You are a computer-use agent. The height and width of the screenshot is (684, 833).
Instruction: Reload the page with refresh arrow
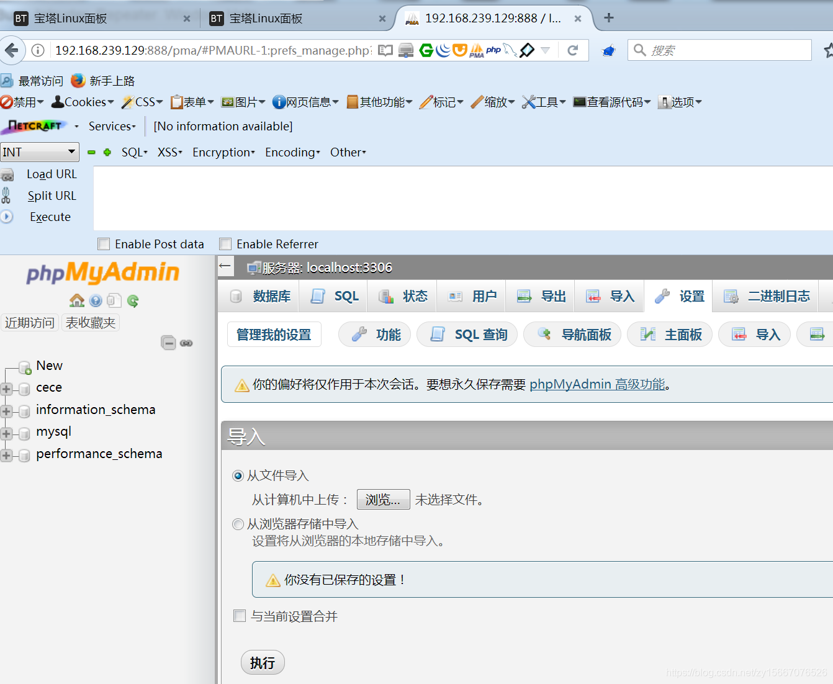coord(573,50)
